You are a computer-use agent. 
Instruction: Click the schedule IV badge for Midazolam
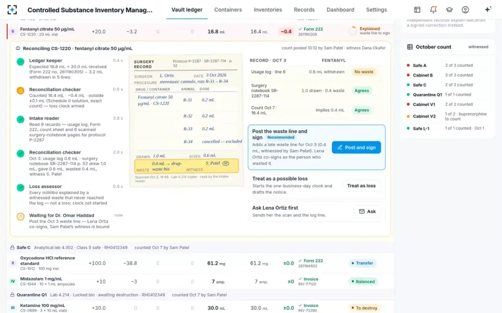(13, 282)
